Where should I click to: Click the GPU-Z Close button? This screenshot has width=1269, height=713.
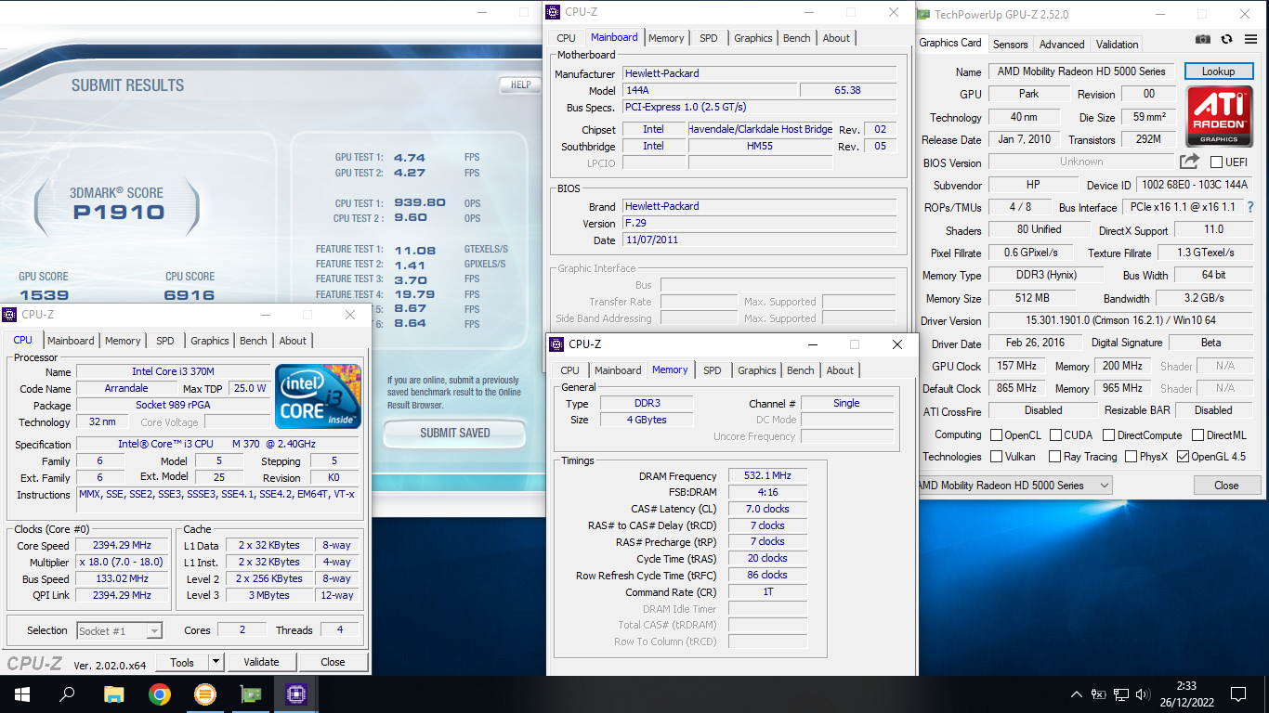pyautogui.click(x=1226, y=485)
